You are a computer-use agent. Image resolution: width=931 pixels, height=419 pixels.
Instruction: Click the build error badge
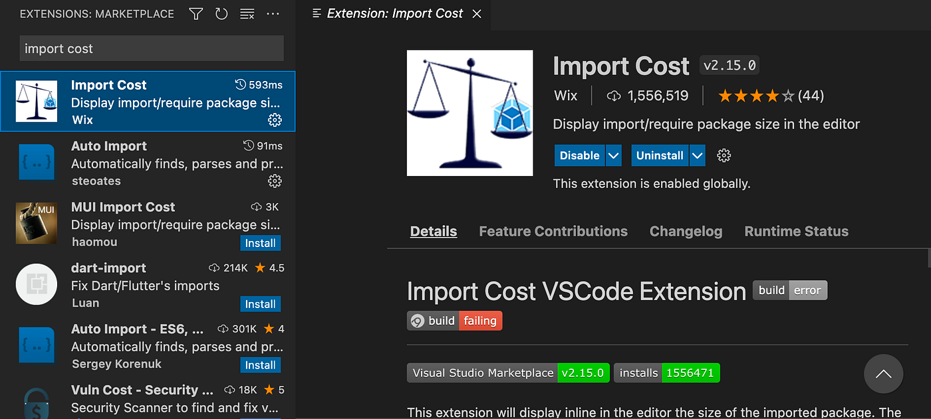790,290
